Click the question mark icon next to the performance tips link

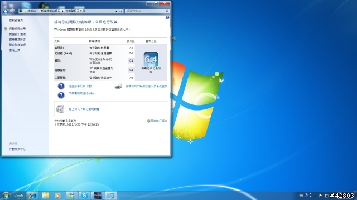click(61, 95)
